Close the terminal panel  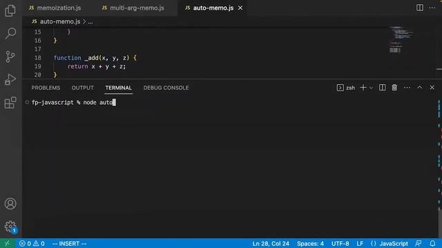pos(432,87)
